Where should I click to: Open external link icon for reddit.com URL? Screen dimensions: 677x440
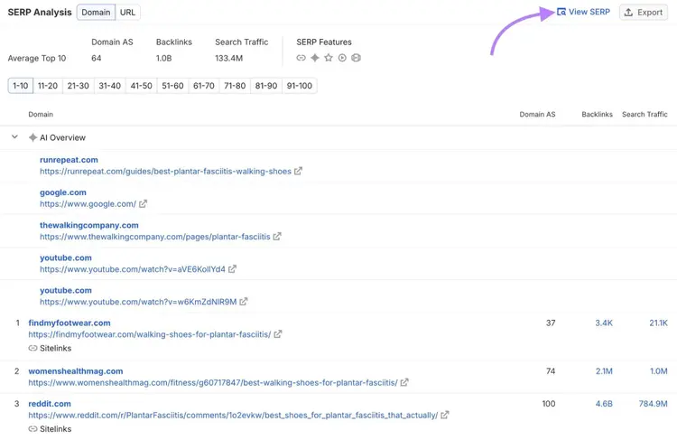[x=445, y=415]
